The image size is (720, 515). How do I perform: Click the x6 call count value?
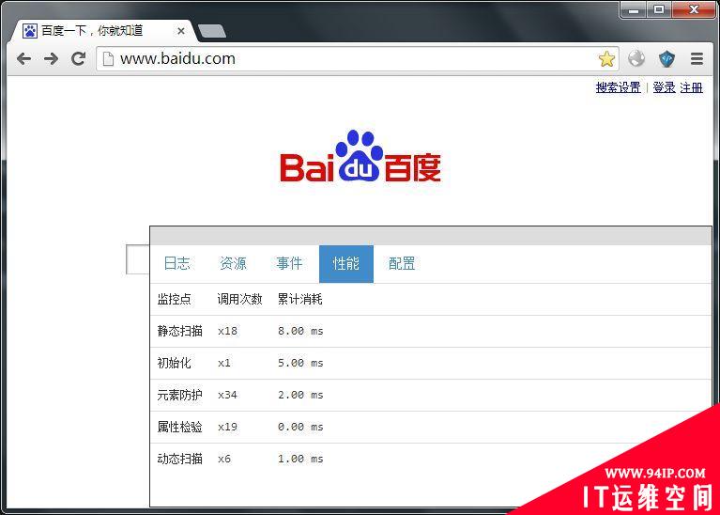pyautogui.click(x=224, y=459)
